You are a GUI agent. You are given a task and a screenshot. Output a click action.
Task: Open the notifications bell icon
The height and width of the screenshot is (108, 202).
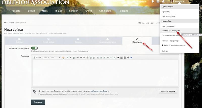153,2
